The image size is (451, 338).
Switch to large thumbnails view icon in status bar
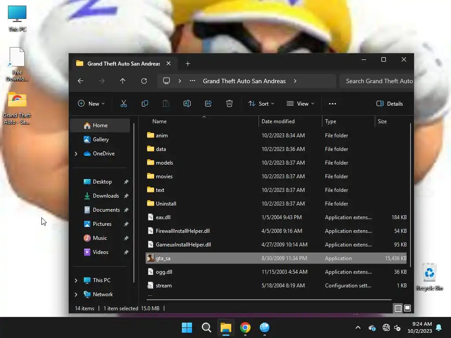(407, 309)
